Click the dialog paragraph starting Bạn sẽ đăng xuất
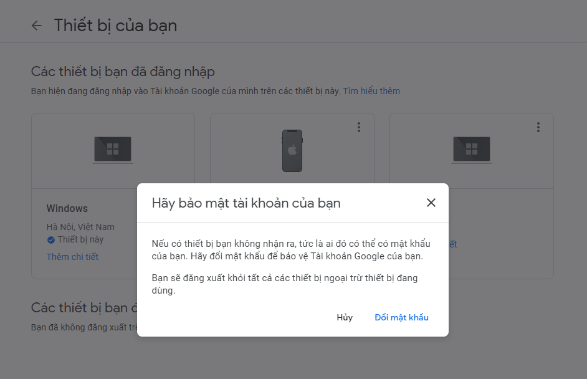This screenshot has height=379, width=587. click(285, 284)
